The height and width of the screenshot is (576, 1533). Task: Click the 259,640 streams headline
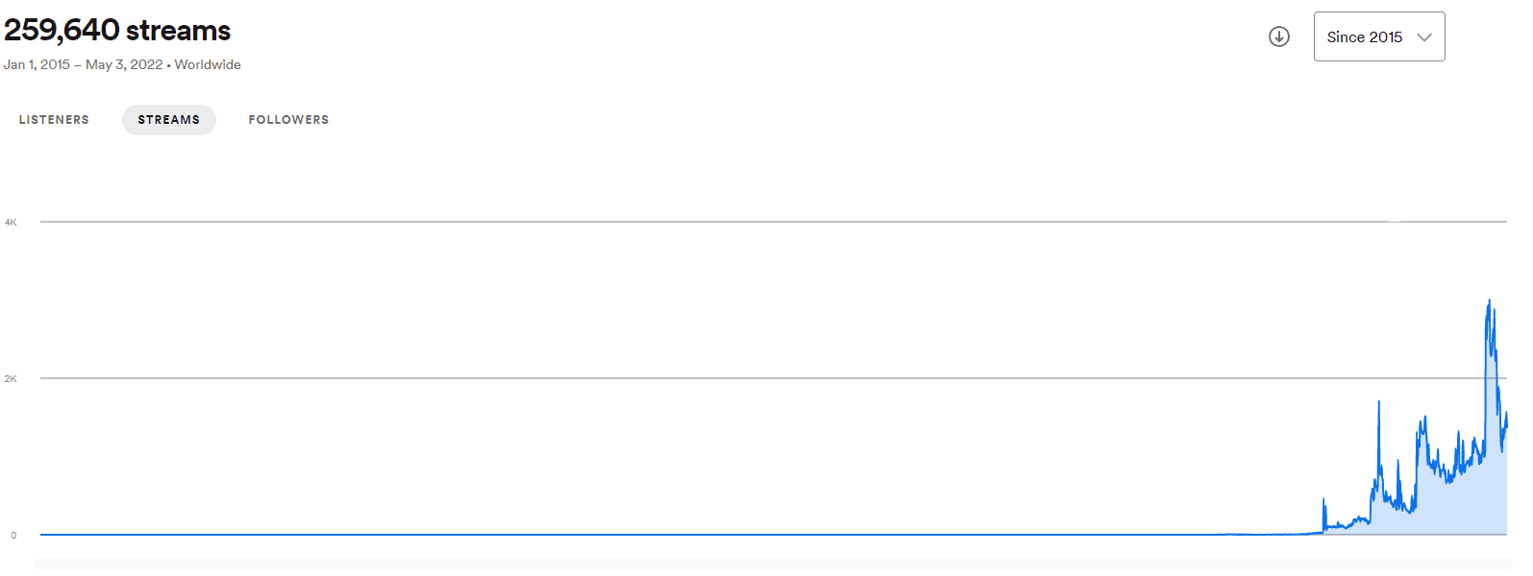[117, 31]
